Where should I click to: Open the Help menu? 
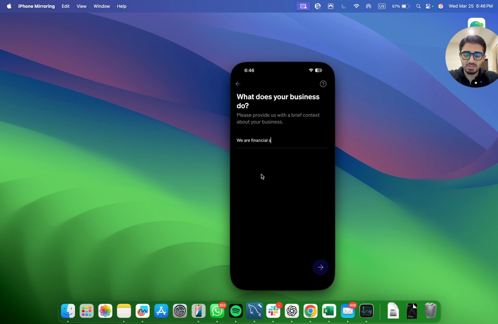pos(122,6)
